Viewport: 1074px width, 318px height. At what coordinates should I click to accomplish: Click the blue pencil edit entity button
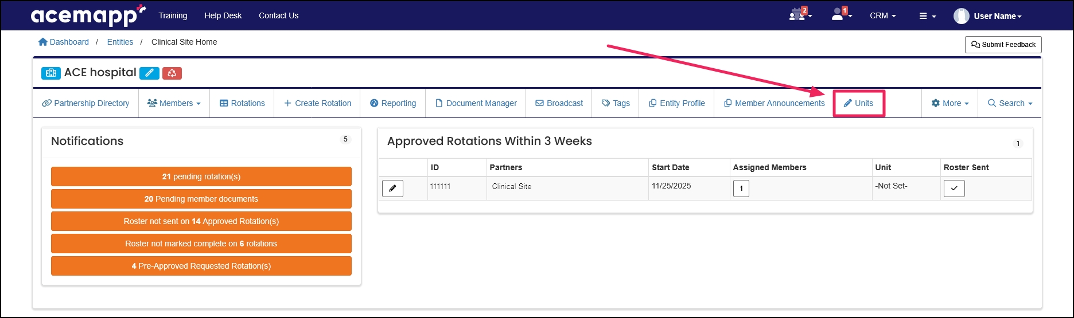149,73
